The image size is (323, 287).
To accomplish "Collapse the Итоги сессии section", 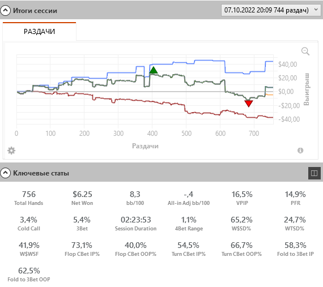I will 5,10.
